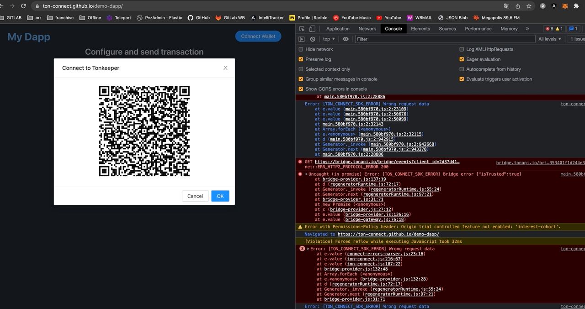Open the Offline bookmarks folder
Viewport: 585px width, 309px height.
click(x=90, y=18)
